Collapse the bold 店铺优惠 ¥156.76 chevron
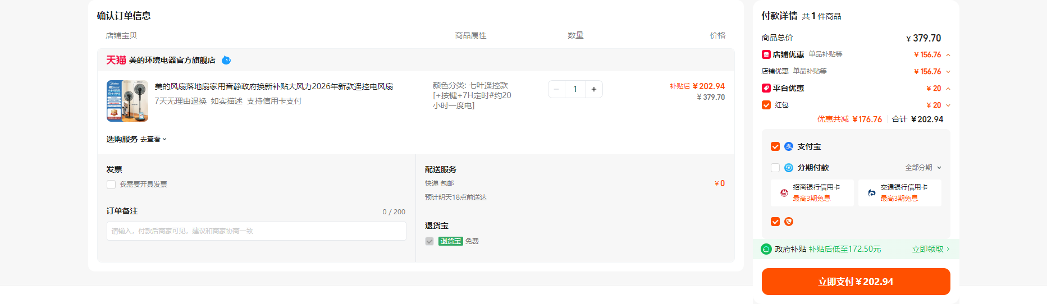The height and width of the screenshot is (304, 1047). point(948,55)
